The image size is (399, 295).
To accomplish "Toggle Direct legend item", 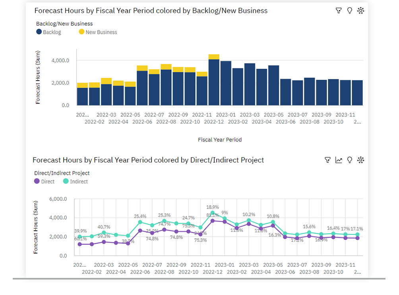I will pos(44,181).
